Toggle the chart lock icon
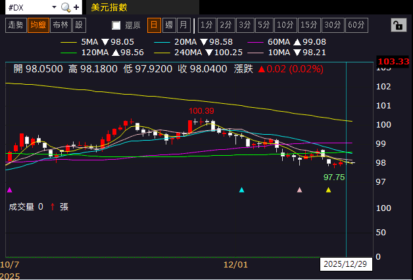Screen dimensions: 413x280 397,25
